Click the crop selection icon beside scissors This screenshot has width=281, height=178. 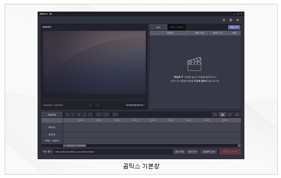coord(90,115)
